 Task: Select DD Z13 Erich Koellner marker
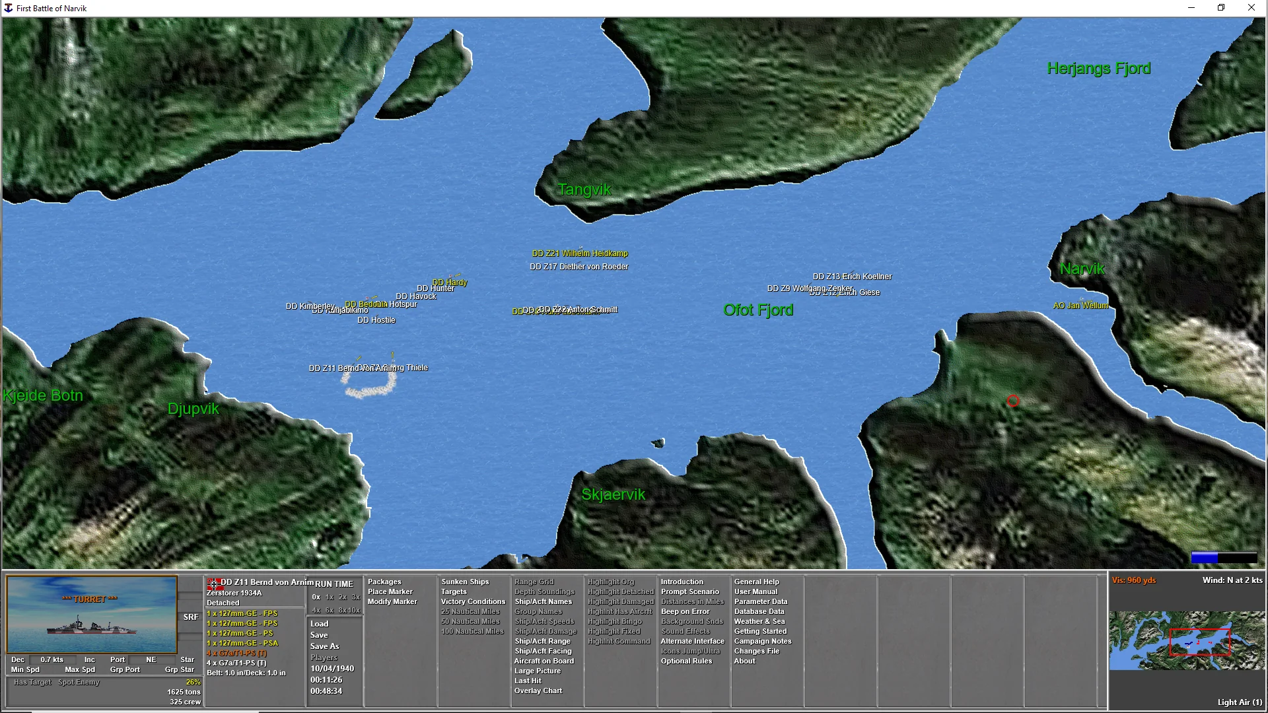coord(852,277)
